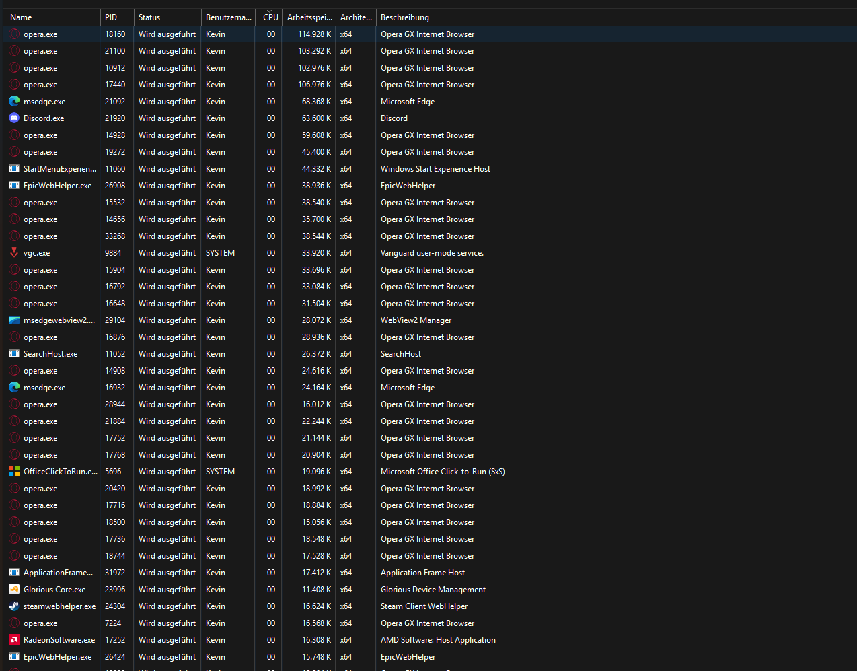Click the Microsoft Edge icon for PID 16932
This screenshot has height=671, width=857.
(14, 388)
